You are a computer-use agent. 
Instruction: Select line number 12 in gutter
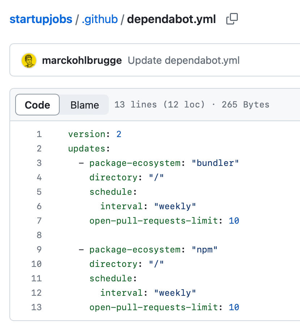[x=37, y=293]
